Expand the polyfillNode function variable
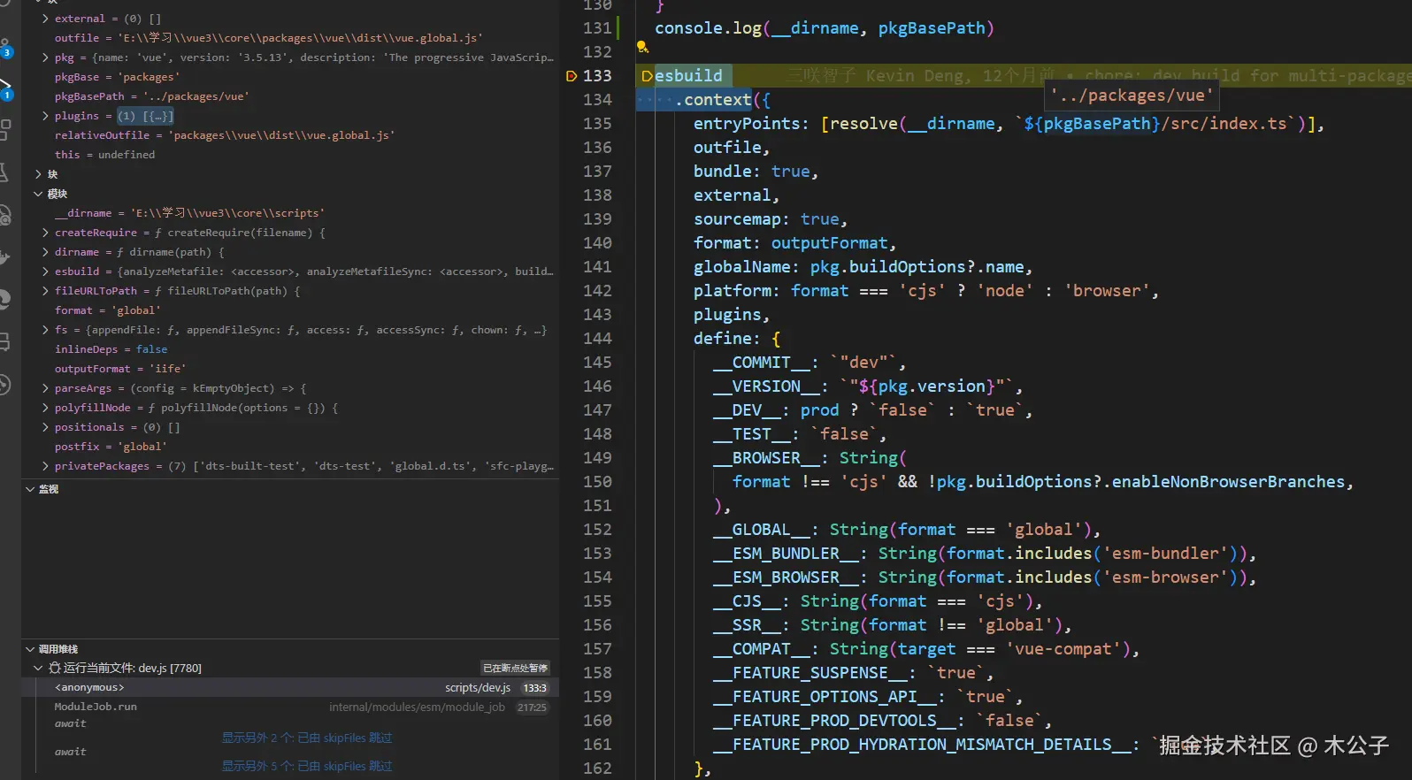1412x780 pixels. (x=45, y=408)
